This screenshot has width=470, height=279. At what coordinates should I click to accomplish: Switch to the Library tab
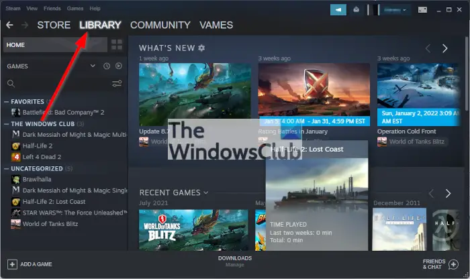click(100, 25)
